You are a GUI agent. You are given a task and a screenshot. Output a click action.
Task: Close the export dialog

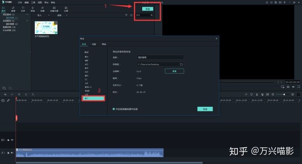(216, 39)
